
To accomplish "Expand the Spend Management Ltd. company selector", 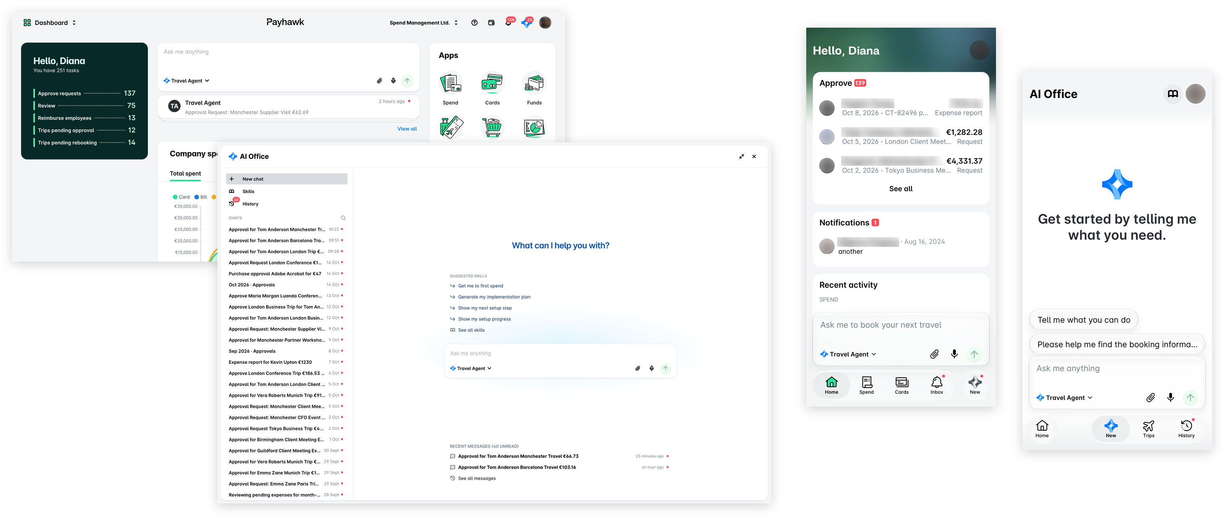I will (x=423, y=23).
